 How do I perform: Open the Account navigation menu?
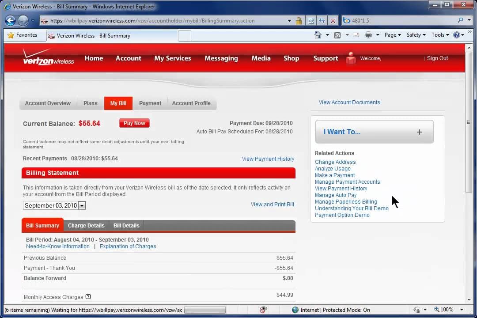click(129, 58)
